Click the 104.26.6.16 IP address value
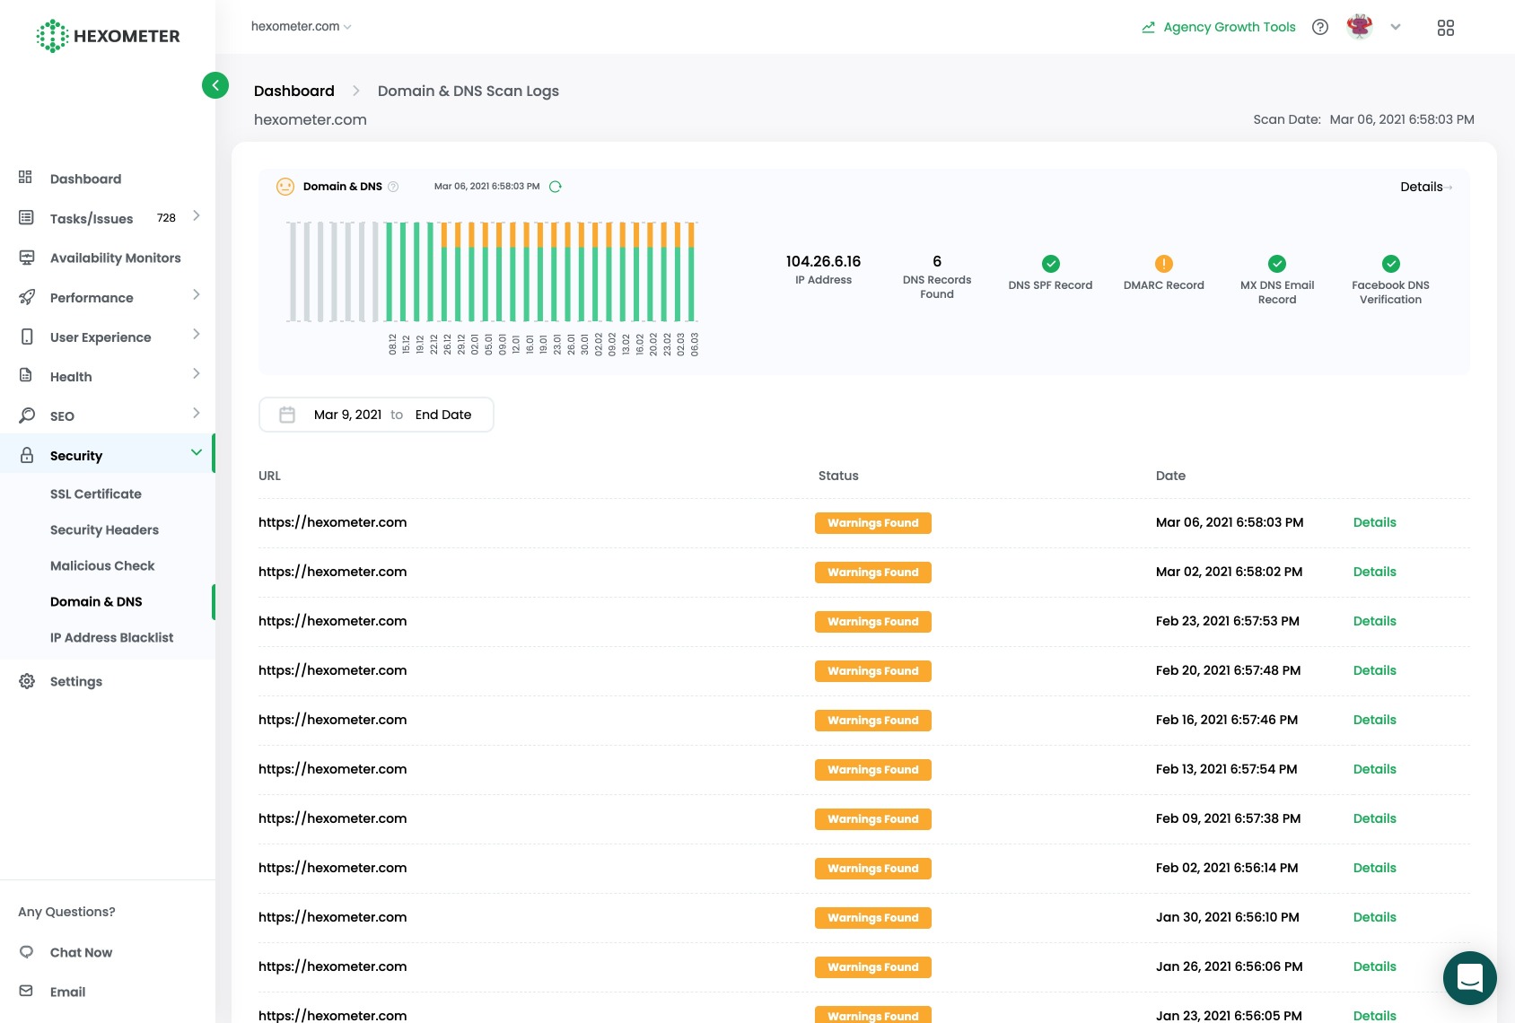Screen dimensions: 1515x1023 point(823,261)
